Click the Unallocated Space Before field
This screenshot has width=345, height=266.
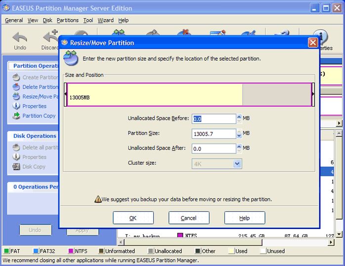point(214,119)
